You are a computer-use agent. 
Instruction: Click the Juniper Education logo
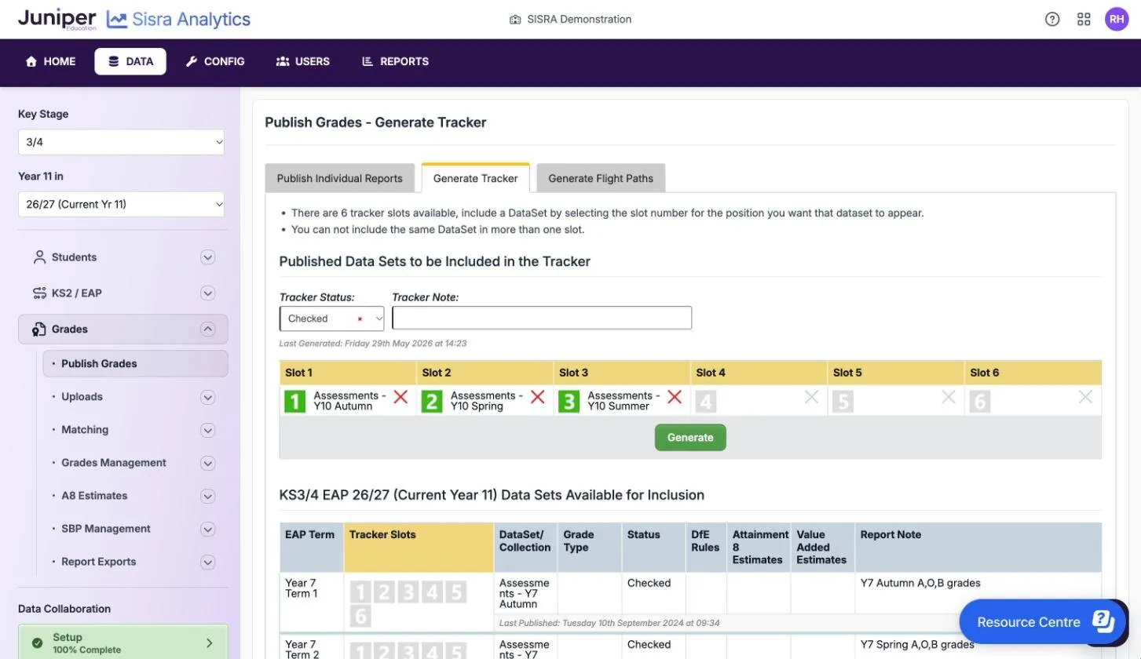pyautogui.click(x=57, y=20)
